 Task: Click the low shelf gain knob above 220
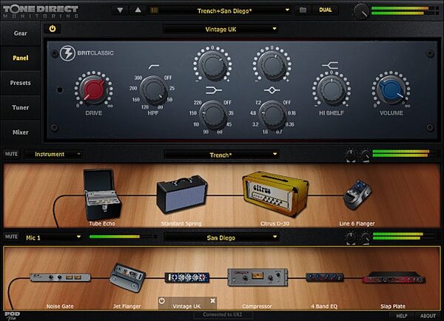click(212, 65)
